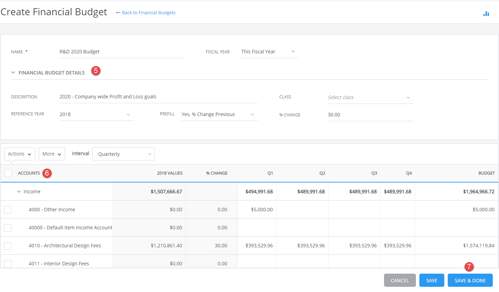The width and height of the screenshot is (499, 292).
Task: Edit the % Change input field
Action: (x=370, y=115)
